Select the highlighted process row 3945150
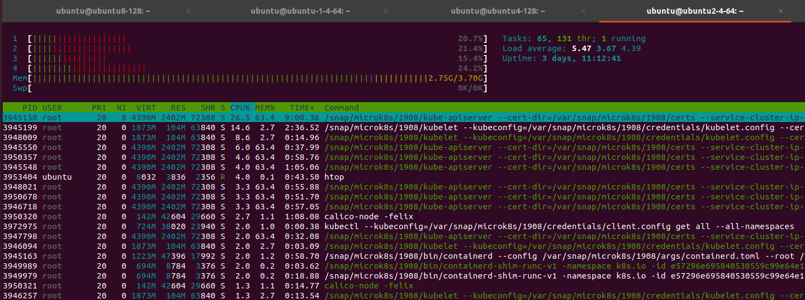Image resolution: width=805 pixels, height=300 pixels. pos(404,118)
